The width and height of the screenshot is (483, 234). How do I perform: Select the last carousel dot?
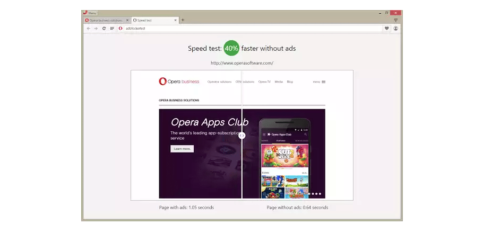[320, 194]
